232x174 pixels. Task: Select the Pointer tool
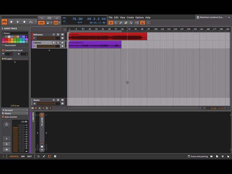coord(111,23)
